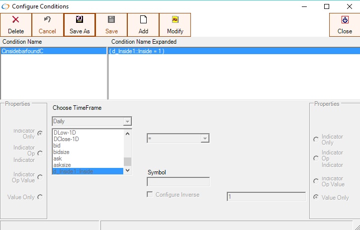Viewport: 360px width, 230px height.
Task: Select left Indicator Only radio button
Action: [40, 134]
